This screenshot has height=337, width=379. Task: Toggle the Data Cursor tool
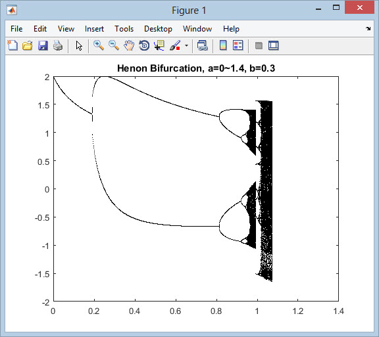159,45
